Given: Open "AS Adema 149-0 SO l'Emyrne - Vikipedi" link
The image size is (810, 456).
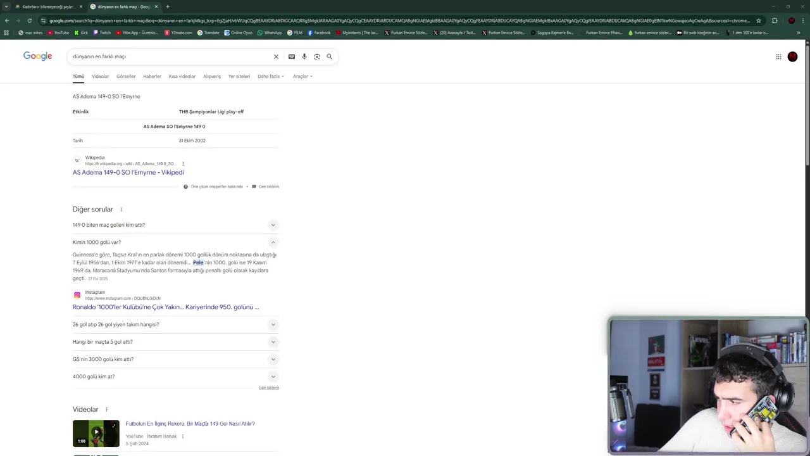Looking at the screenshot, I should [128, 172].
